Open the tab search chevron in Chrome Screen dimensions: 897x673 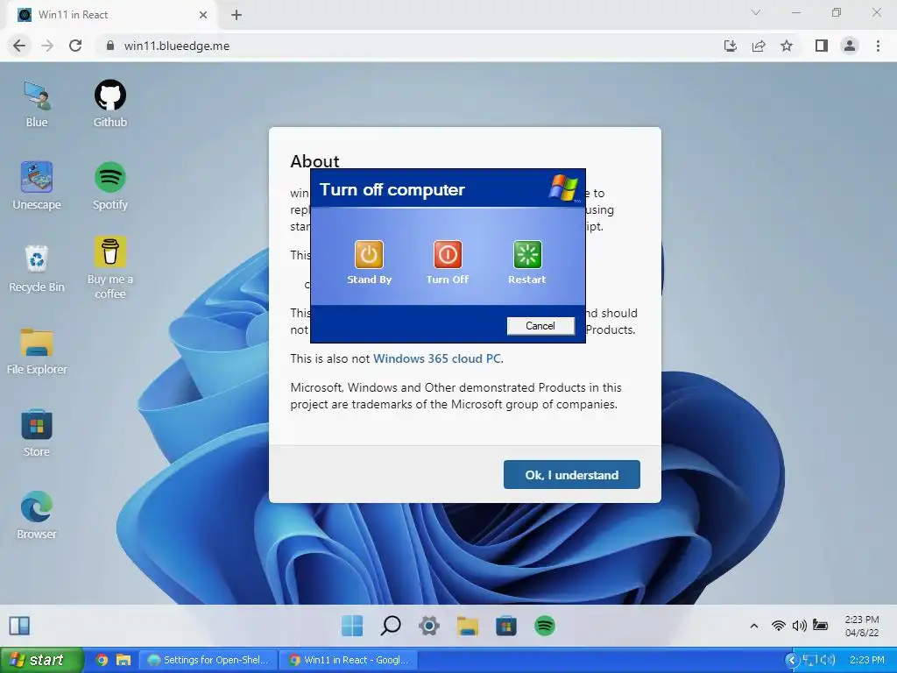(x=756, y=12)
